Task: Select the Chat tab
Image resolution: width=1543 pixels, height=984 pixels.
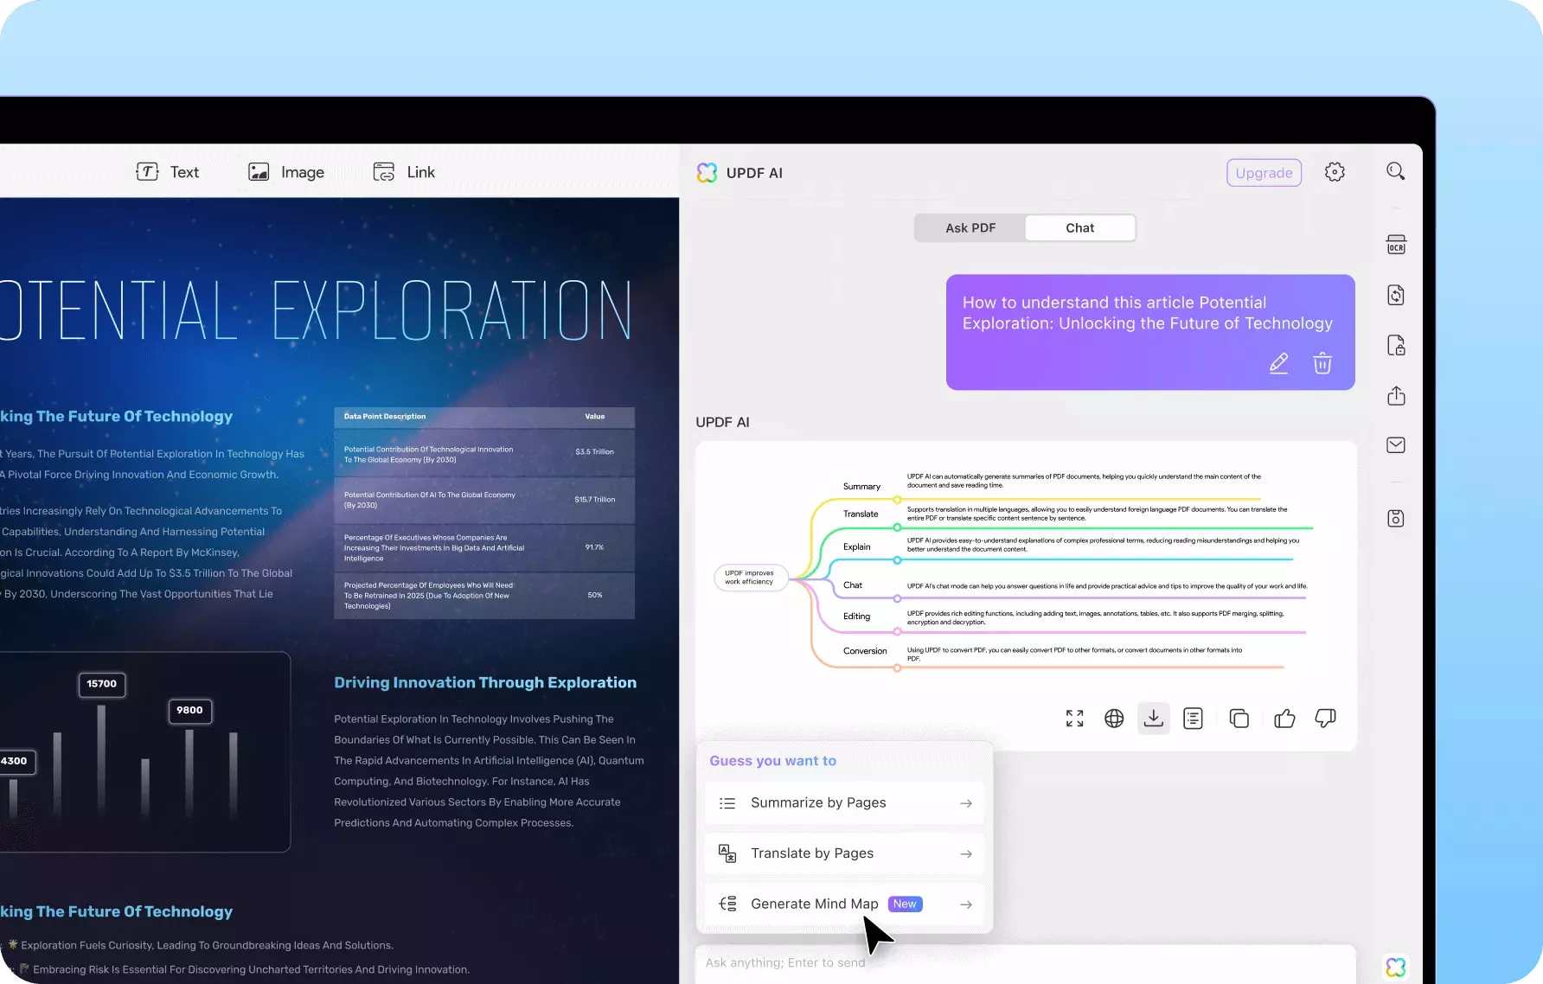Action: 1079,228
